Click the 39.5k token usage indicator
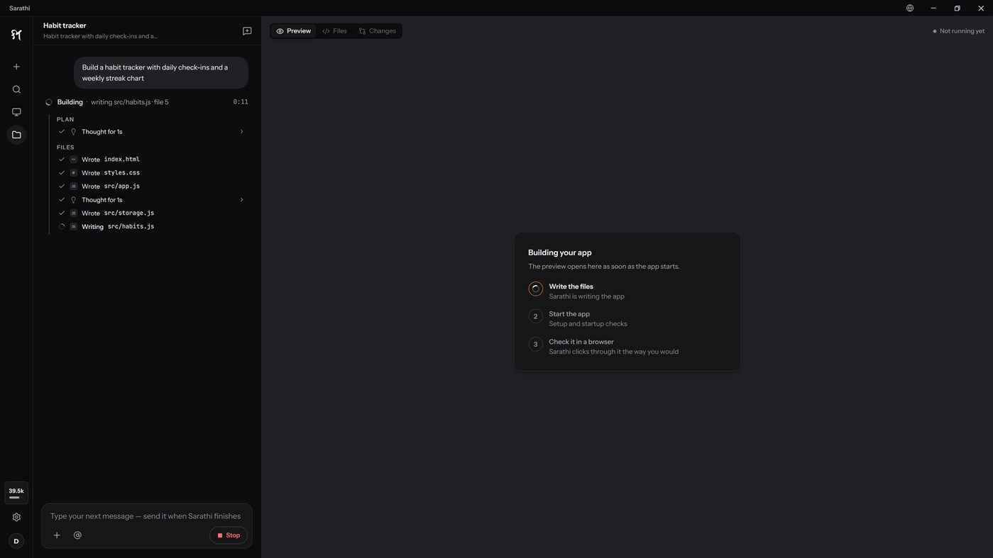 (16, 493)
